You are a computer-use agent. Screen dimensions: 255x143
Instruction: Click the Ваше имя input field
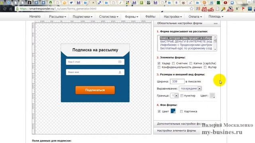[x=95, y=72]
